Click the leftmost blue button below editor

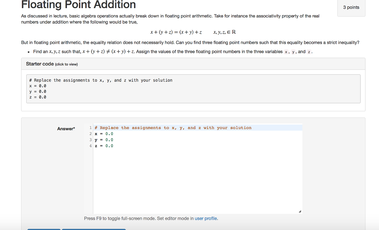point(44,229)
